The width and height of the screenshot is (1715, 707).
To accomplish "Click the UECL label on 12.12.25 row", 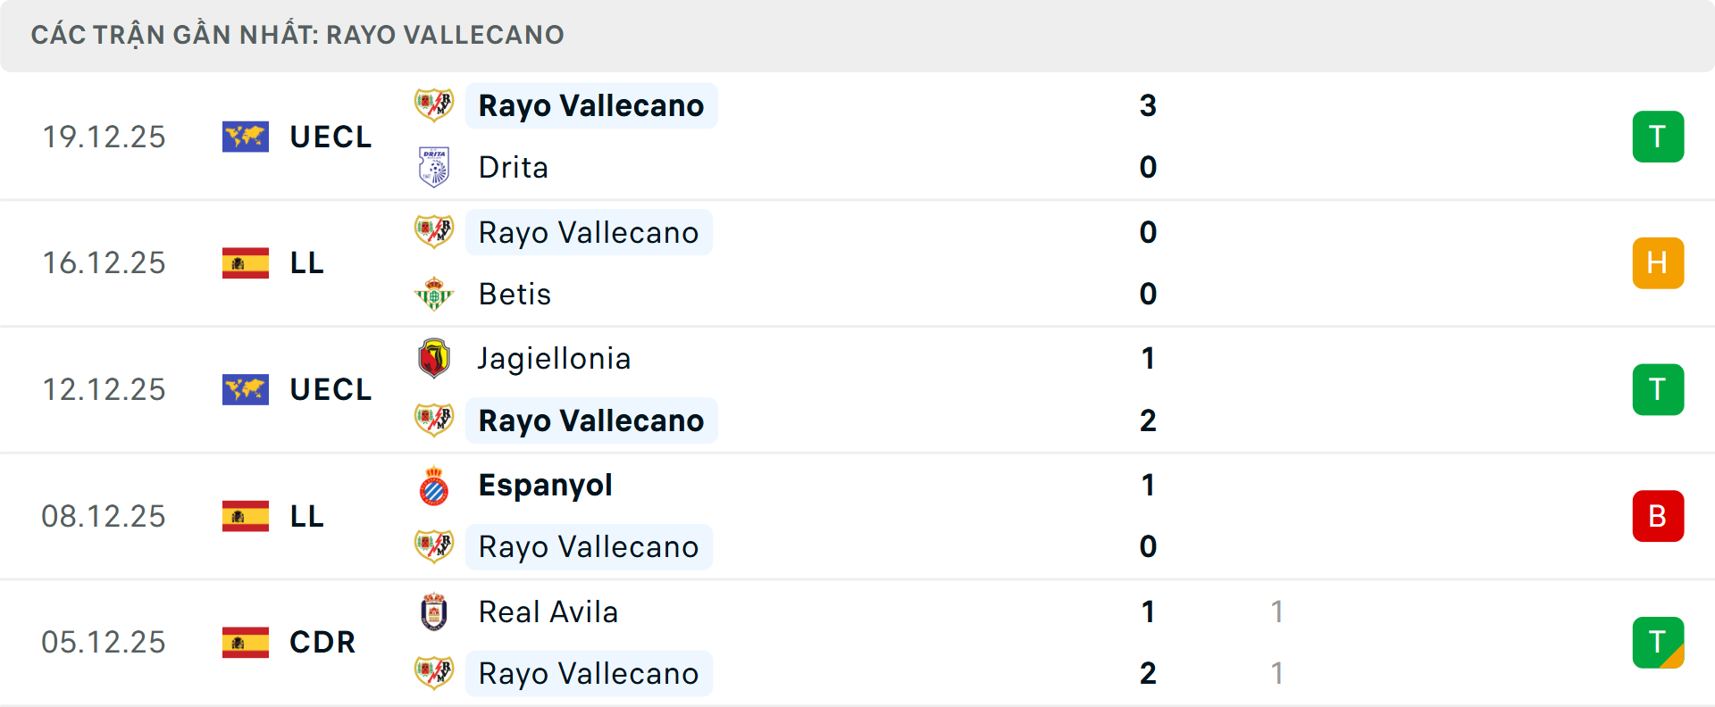I will (330, 389).
